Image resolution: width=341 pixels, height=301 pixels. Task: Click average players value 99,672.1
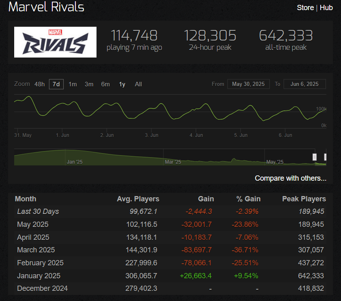tap(143, 211)
